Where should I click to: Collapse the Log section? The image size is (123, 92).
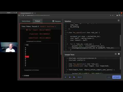26,45
